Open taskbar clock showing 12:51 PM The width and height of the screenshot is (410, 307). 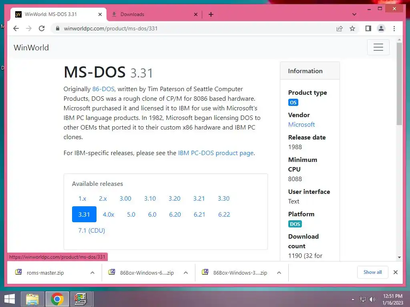tap(393, 299)
